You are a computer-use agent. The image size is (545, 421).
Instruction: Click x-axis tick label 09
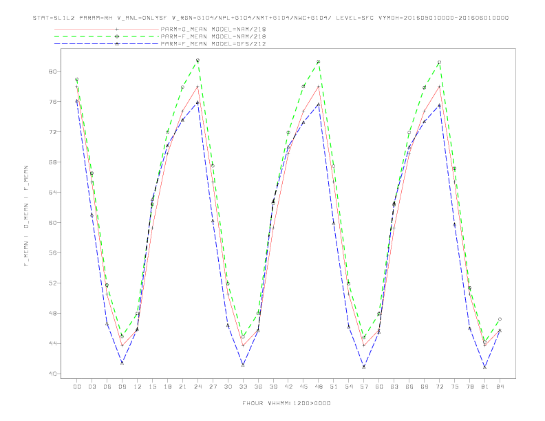[x=122, y=387]
